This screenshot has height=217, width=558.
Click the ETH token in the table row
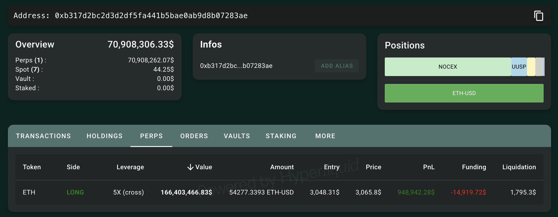(29, 192)
